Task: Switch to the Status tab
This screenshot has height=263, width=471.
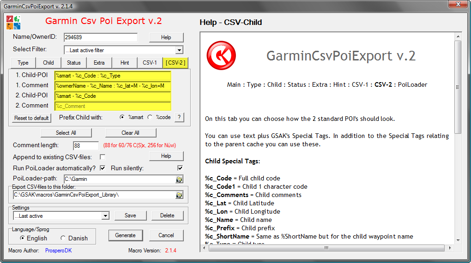Action: point(73,63)
